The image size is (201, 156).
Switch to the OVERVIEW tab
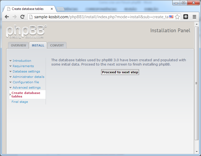coord(19,45)
